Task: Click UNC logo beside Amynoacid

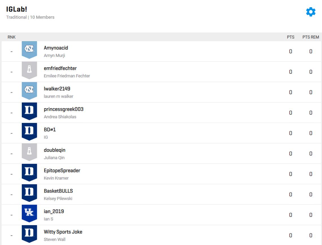Action: tap(29, 50)
